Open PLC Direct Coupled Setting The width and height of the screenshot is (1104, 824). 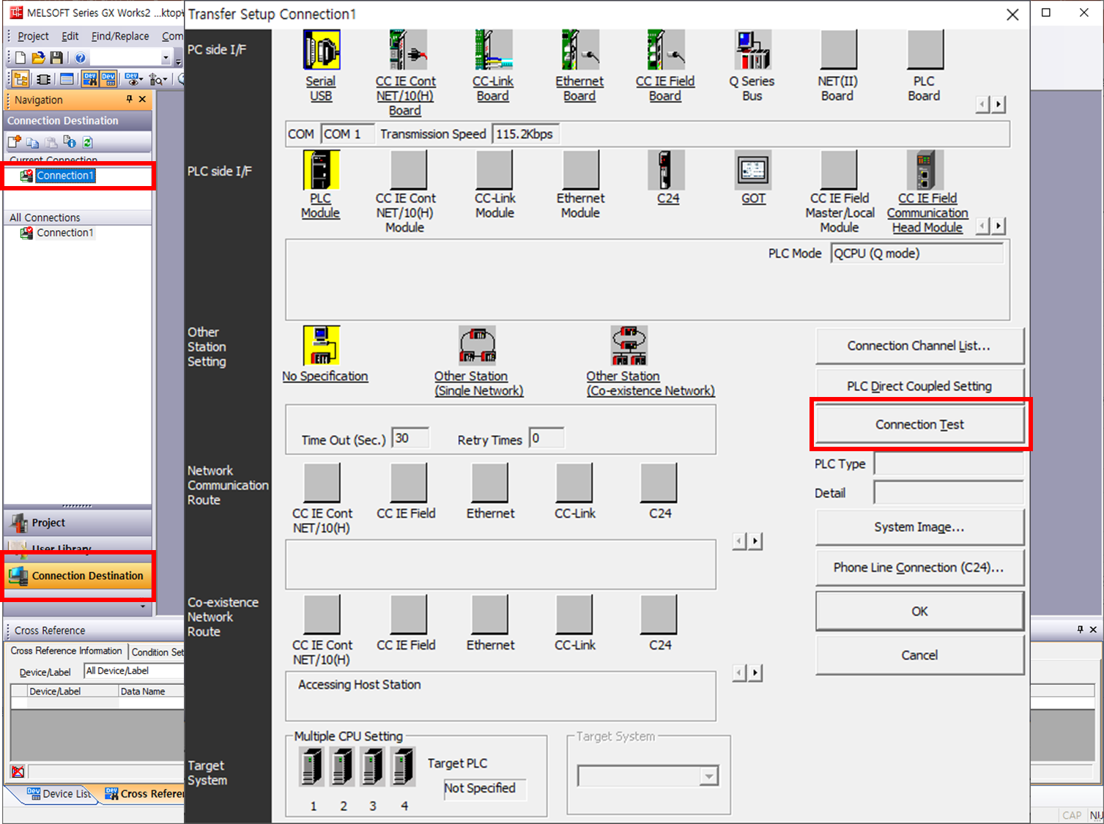click(920, 386)
